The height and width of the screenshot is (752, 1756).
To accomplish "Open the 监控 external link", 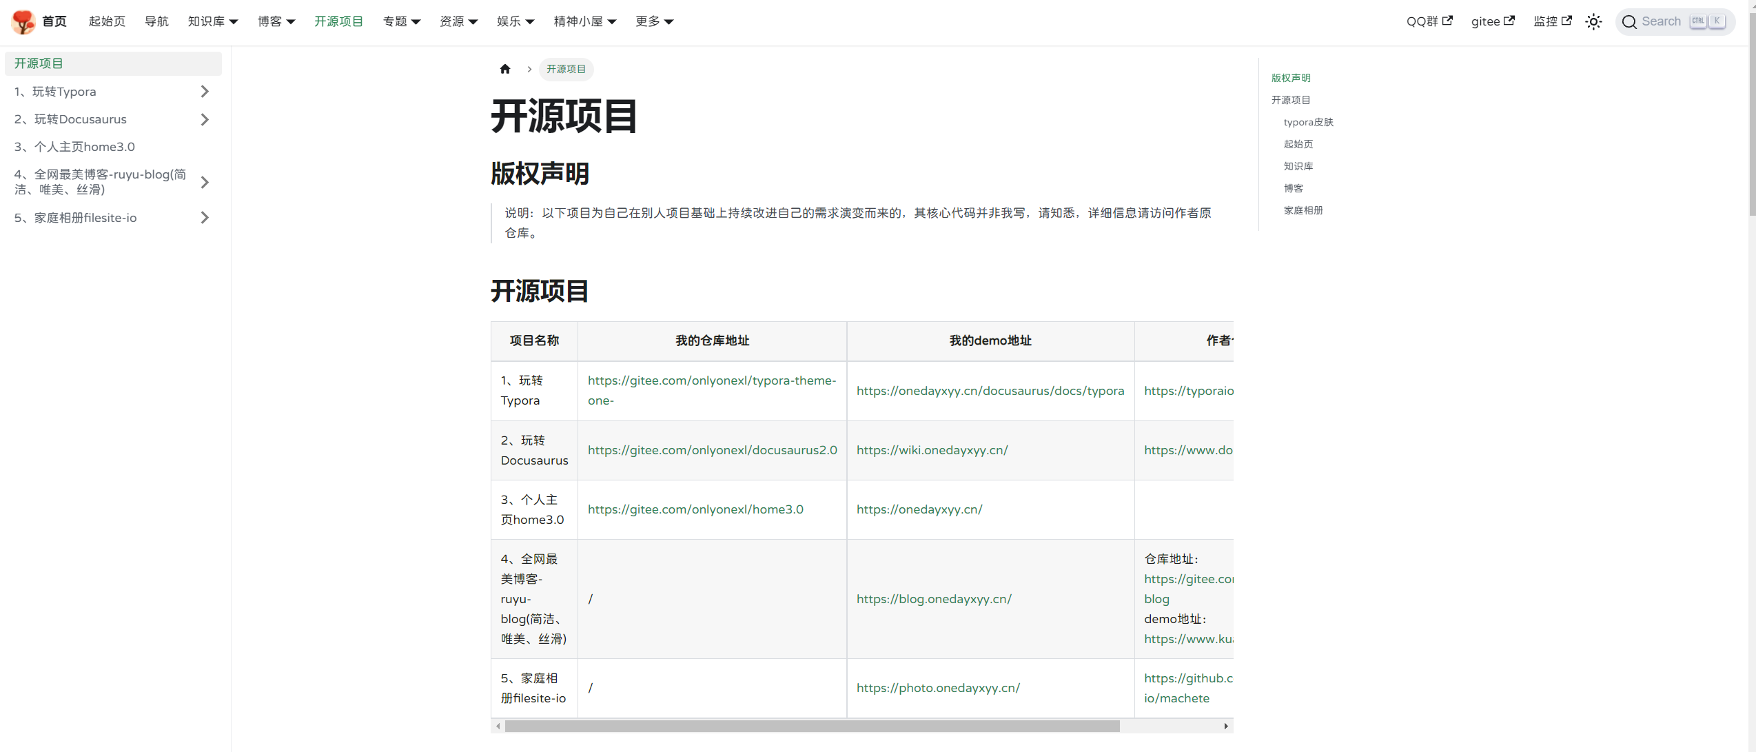I will 1552,21.
